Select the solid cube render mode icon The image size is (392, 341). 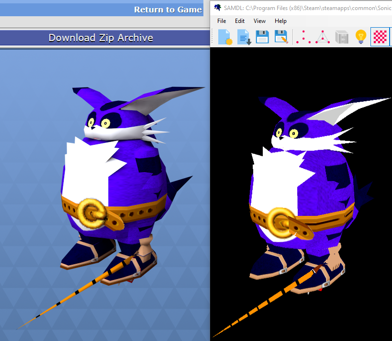pyautogui.click(x=342, y=37)
